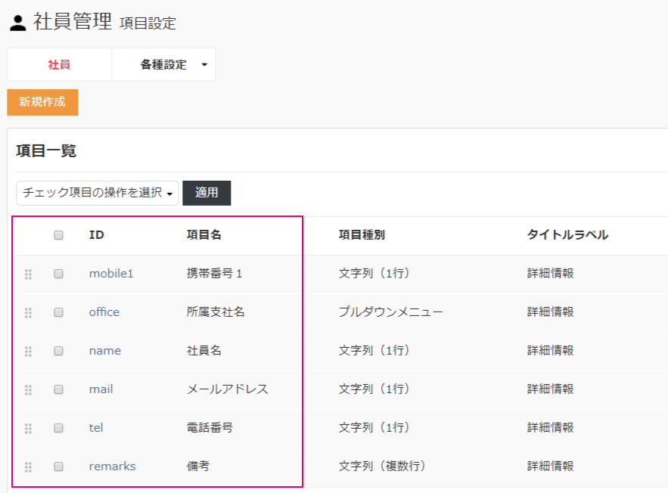Click the 項目種別 column header

point(362,235)
